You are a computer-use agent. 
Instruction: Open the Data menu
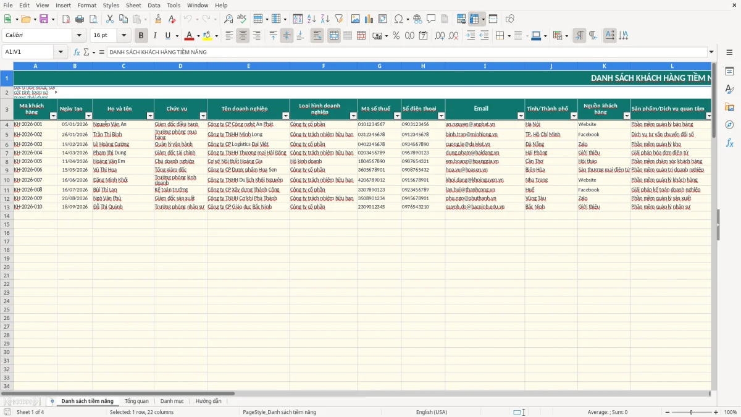click(x=154, y=5)
